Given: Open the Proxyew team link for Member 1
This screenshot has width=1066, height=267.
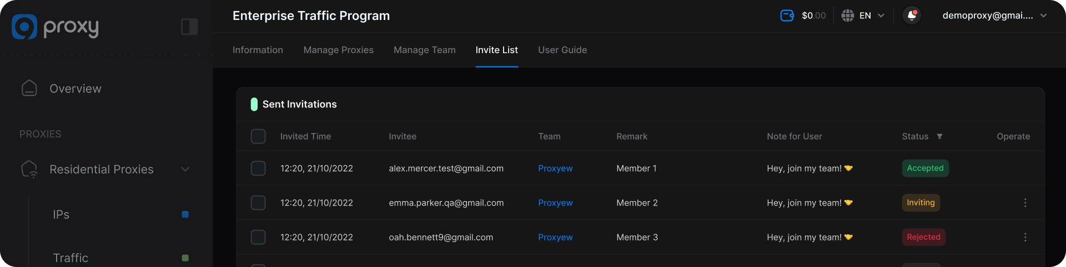Looking at the screenshot, I should click(555, 168).
